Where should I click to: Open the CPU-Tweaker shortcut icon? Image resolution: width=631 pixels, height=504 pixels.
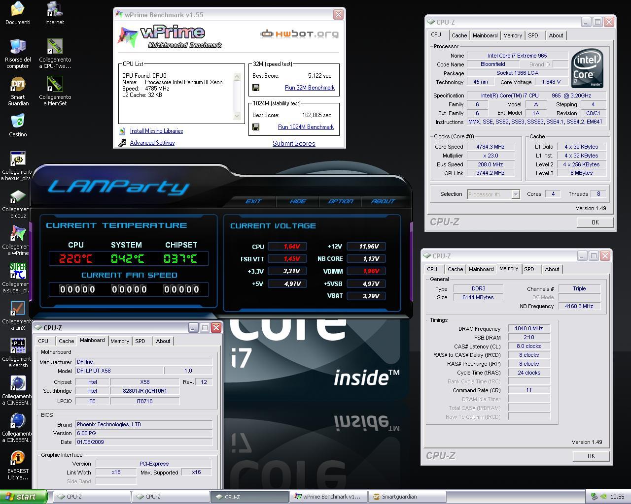click(55, 47)
